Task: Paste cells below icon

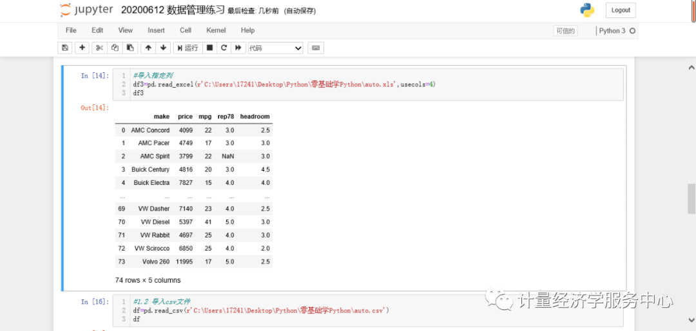Action: [130, 48]
